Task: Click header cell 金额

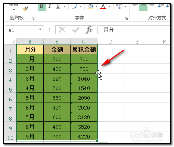Action: tap(57, 49)
